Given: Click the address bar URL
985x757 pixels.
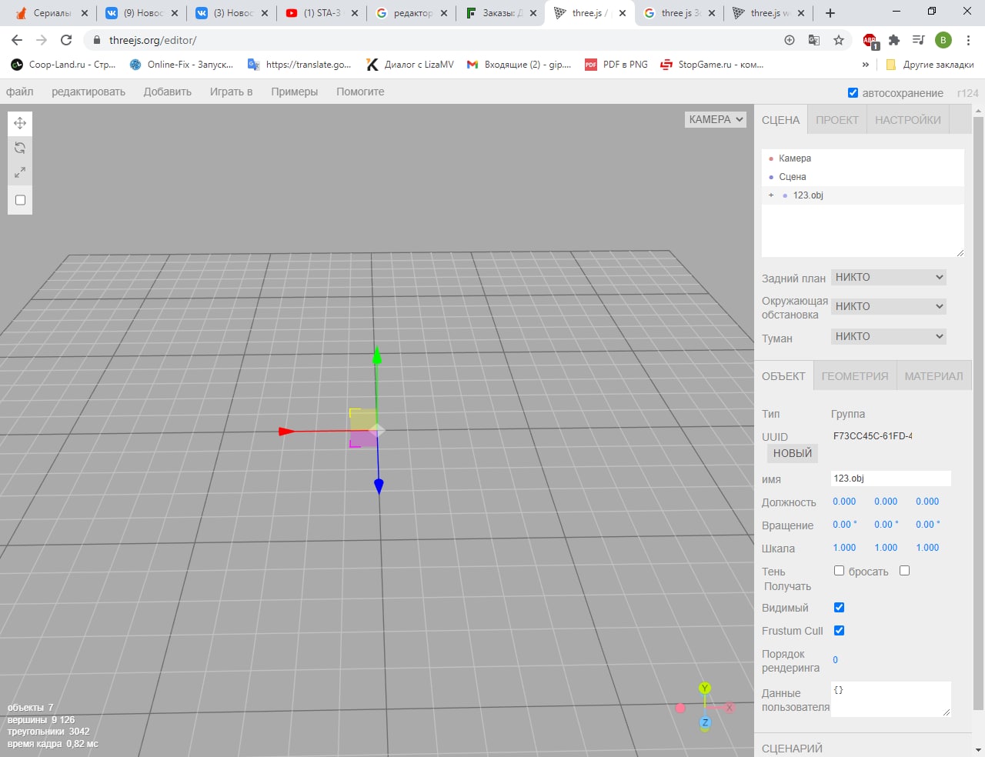Looking at the screenshot, I should 153,40.
